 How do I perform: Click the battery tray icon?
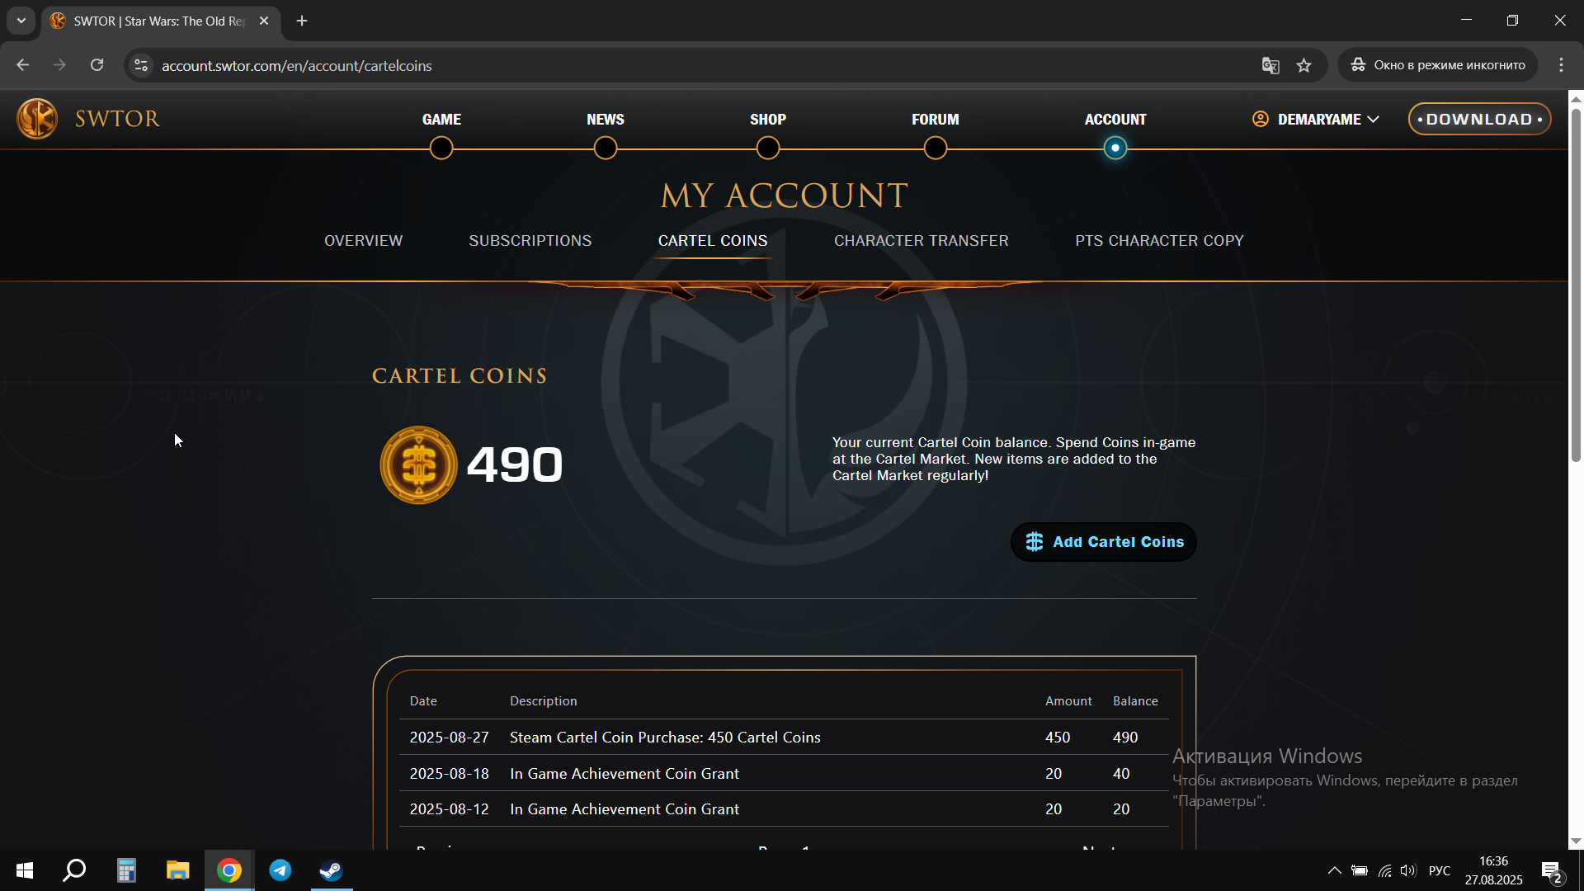[x=1360, y=870]
